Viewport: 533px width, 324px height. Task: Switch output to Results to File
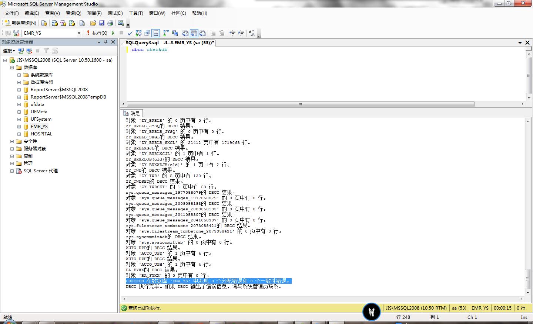pos(202,33)
